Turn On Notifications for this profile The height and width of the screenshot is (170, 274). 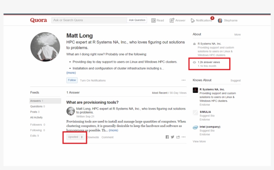tap(93, 80)
